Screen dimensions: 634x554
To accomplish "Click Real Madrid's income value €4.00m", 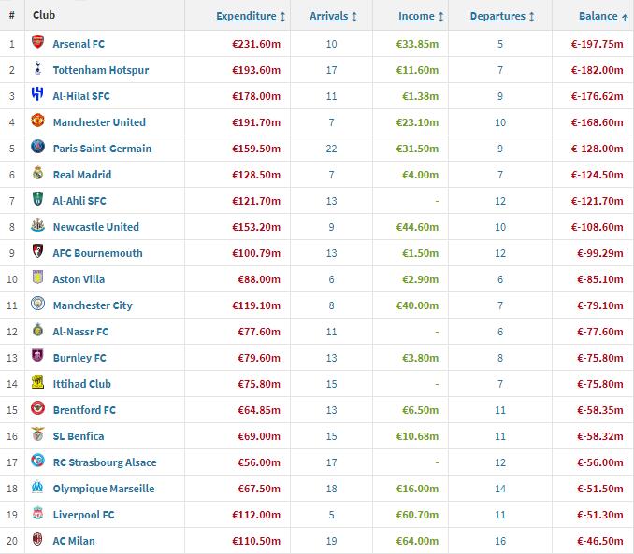I will pos(420,175).
